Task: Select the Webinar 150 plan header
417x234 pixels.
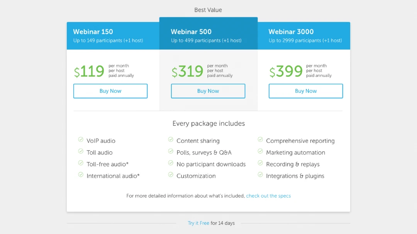Action: tap(113, 36)
